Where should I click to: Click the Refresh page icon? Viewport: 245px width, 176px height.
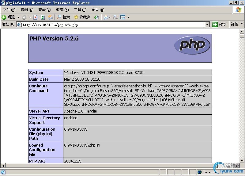(43, 17)
